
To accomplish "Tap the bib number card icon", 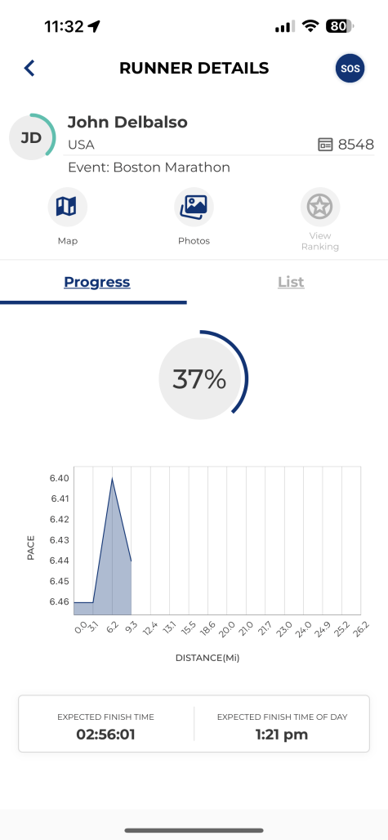I will [325, 145].
